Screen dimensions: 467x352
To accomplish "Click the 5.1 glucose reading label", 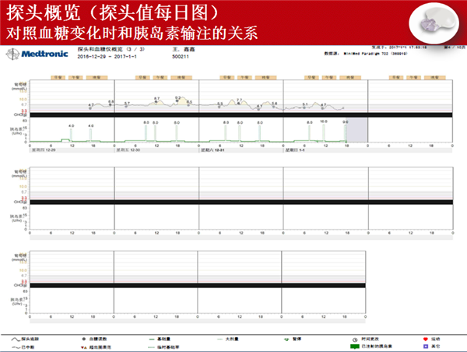I will tap(305, 104).
